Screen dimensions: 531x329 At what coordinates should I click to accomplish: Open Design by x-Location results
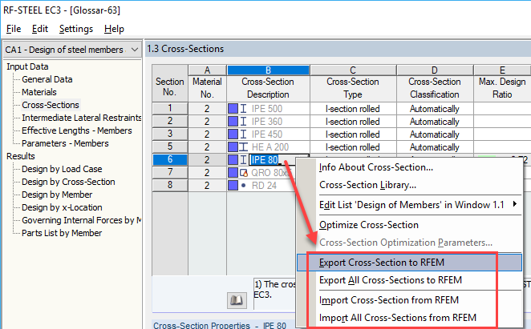(62, 207)
